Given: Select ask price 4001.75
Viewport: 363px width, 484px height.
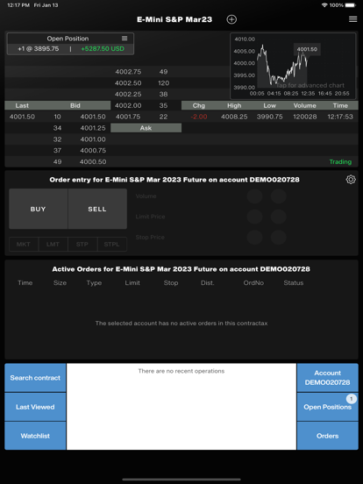Looking at the screenshot, I should coord(128,117).
